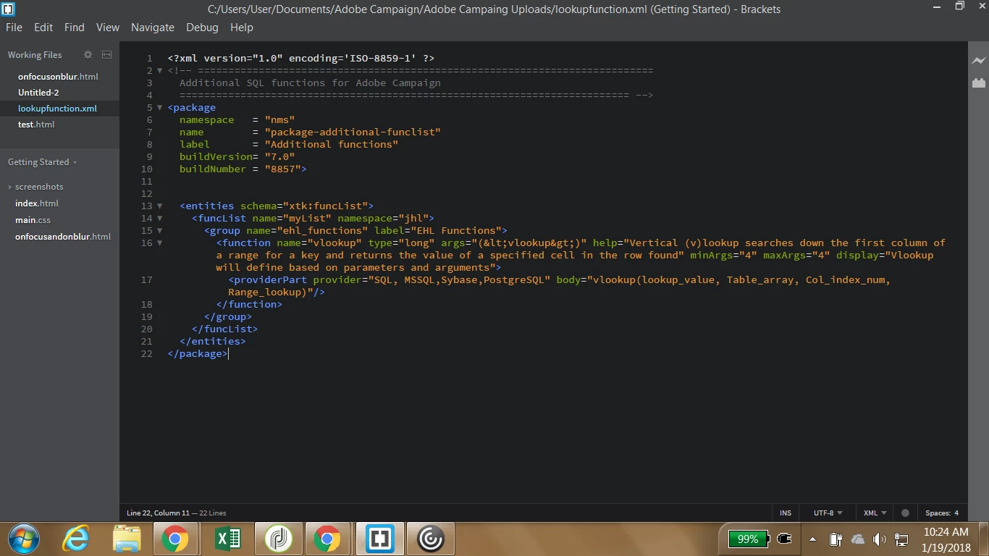Toggle Spaces indentation type
The width and height of the screenshot is (989, 556).
pos(937,513)
